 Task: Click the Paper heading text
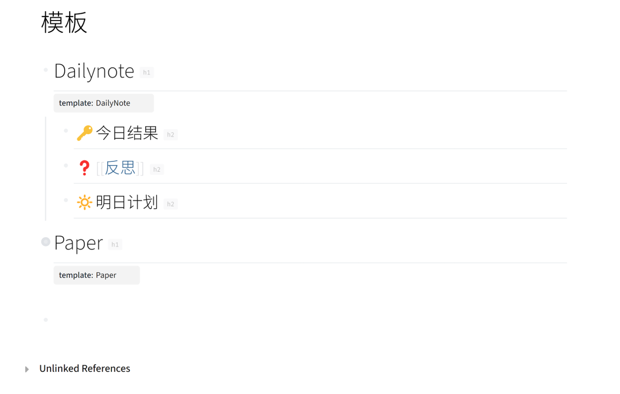(x=79, y=243)
